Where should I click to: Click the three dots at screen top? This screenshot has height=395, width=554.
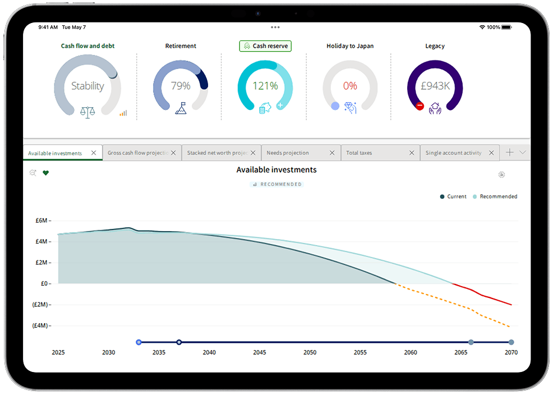coord(275,27)
